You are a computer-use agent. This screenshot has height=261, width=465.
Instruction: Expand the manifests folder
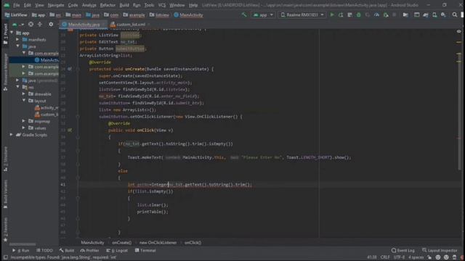pyautogui.click(x=17, y=39)
